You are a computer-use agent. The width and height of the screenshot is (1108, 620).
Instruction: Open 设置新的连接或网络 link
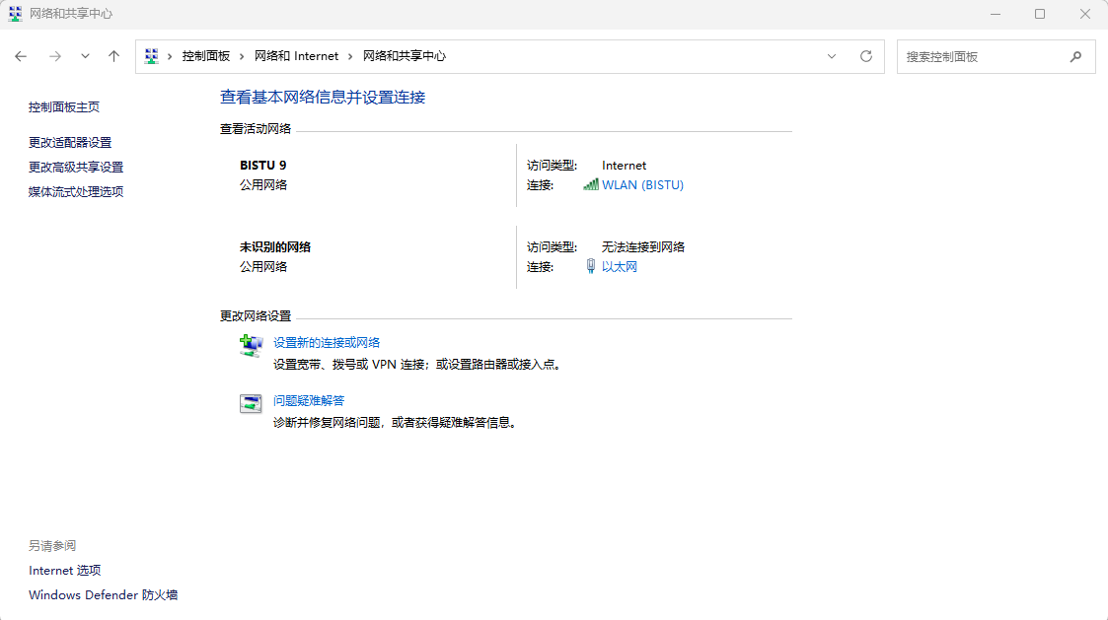click(x=327, y=342)
